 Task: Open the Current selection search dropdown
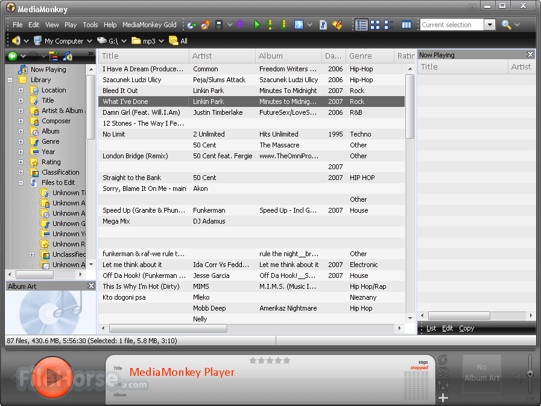coord(490,25)
